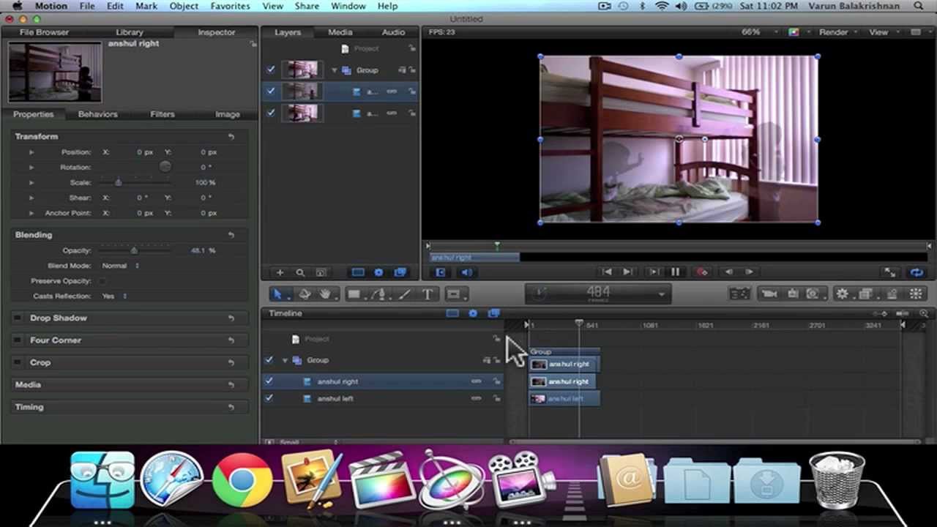Toggle loop playback button

click(916, 272)
